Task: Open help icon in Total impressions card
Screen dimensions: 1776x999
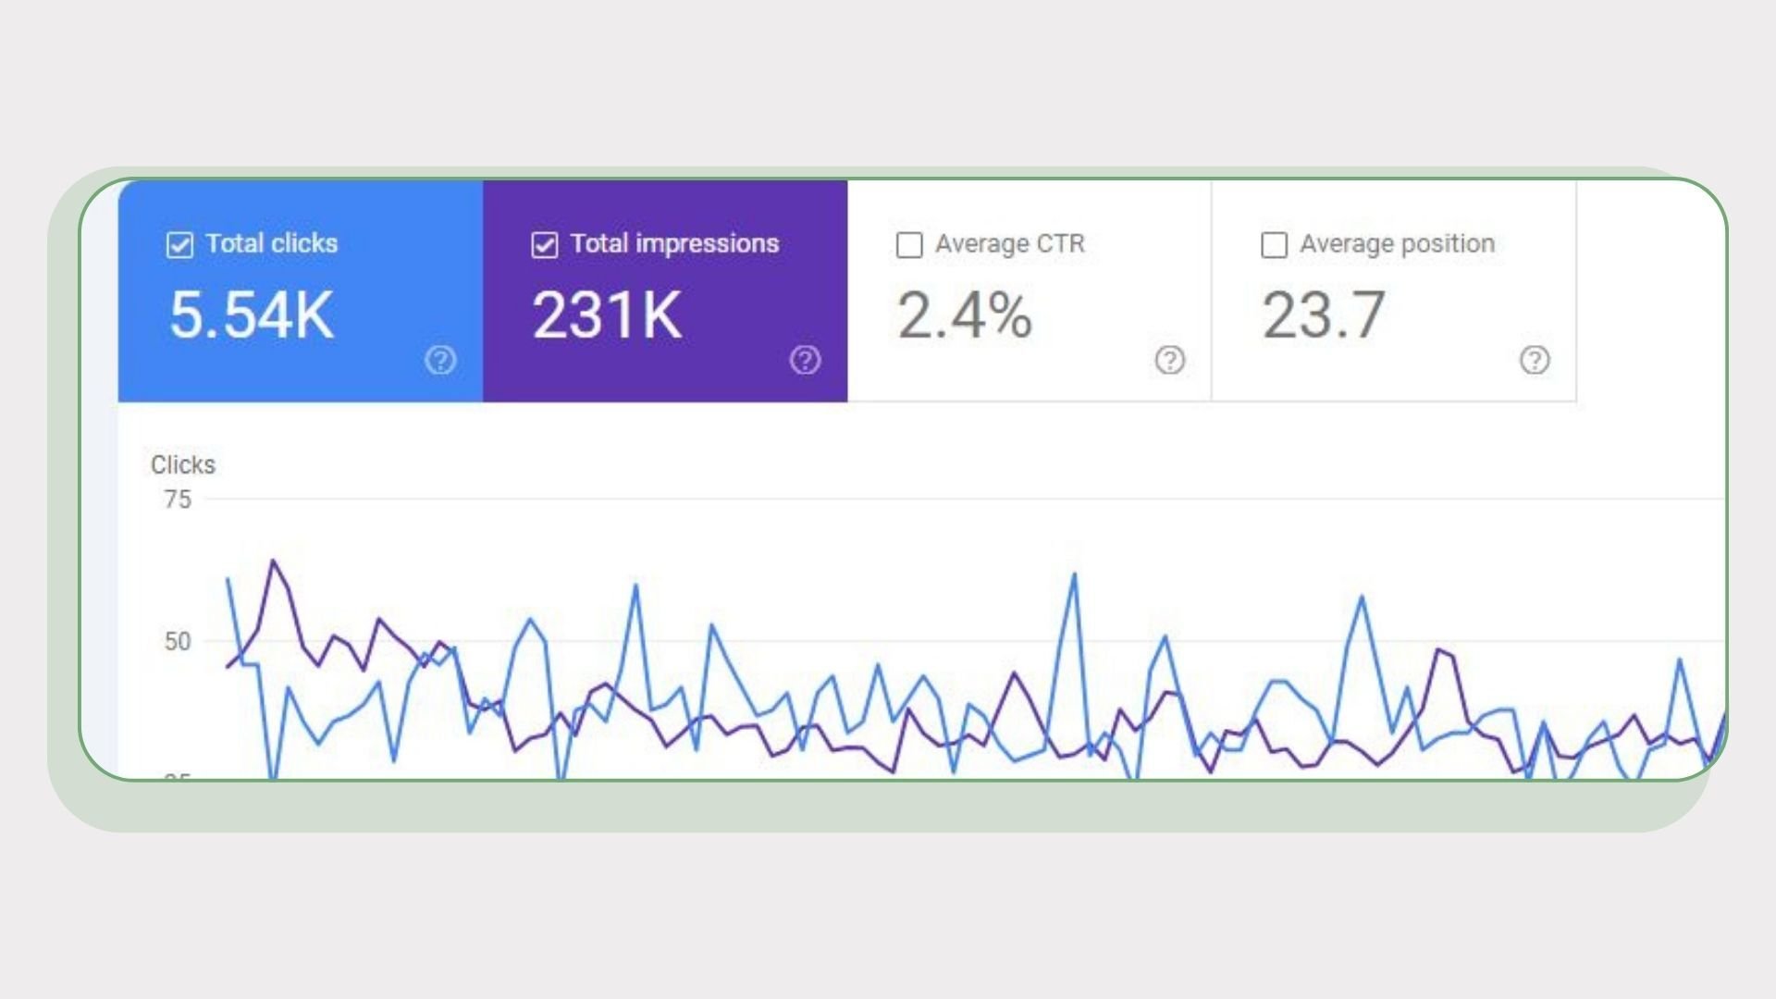Action: 805,360
